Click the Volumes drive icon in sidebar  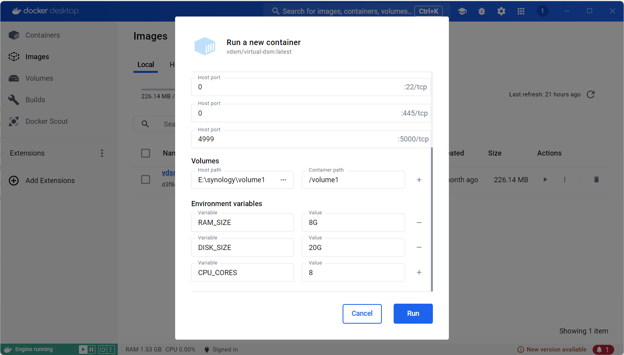(14, 78)
